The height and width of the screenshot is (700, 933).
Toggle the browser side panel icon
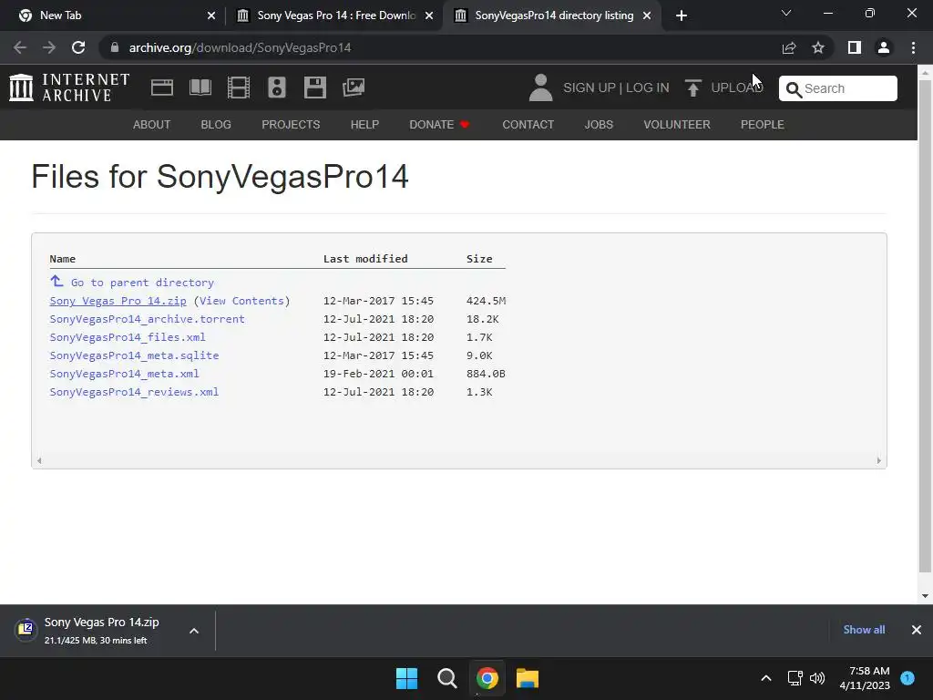click(x=855, y=47)
